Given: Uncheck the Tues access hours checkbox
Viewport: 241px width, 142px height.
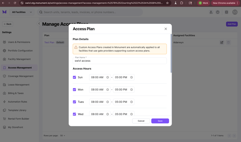Looking at the screenshot, I should pyautogui.click(x=74, y=102).
